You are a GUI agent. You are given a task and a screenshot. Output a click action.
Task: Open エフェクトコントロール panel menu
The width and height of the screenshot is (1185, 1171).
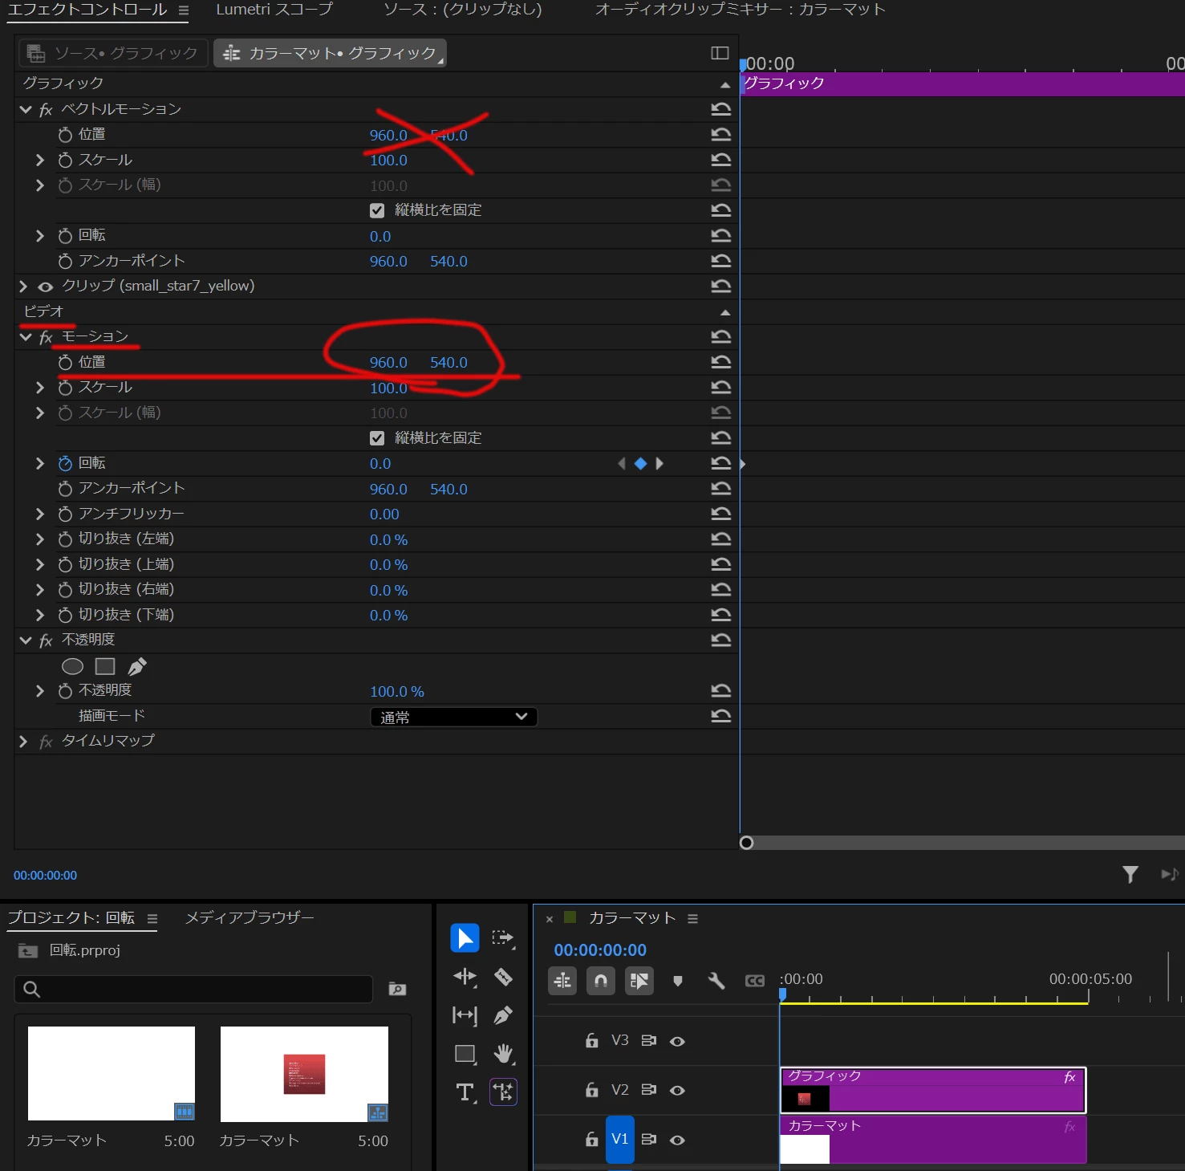[x=184, y=10]
